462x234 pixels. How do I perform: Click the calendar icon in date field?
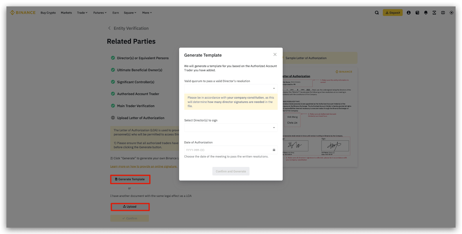[x=274, y=150]
